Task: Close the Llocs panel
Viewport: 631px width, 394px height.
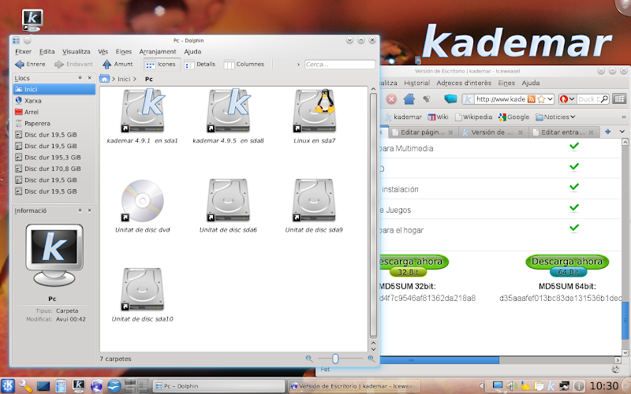Action: coord(89,77)
